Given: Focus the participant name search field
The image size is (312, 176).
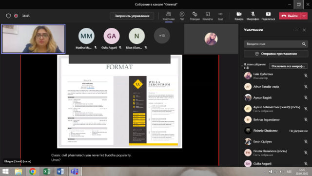Looking at the screenshot, I should (x=276, y=44).
